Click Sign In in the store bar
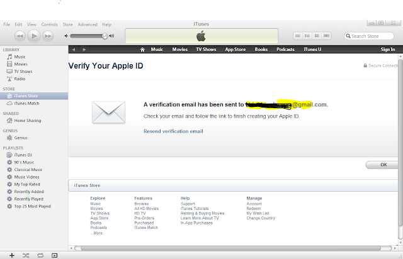 click(388, 50)
